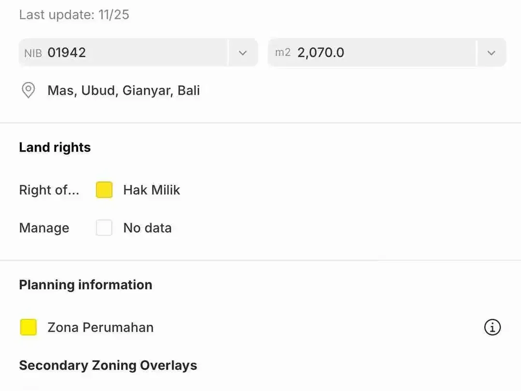
Task: Expand the m2 area dropdown chevron
Action: pyautogui.click(x=491, y=53)
